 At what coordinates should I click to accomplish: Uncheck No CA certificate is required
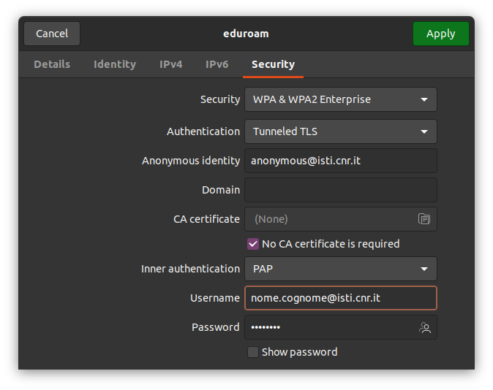pos(253,244)
